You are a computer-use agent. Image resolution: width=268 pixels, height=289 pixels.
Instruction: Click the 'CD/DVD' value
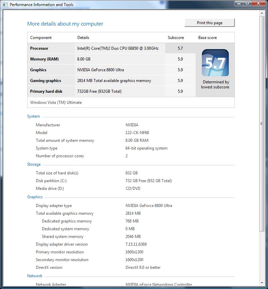(x=133, y=189)
